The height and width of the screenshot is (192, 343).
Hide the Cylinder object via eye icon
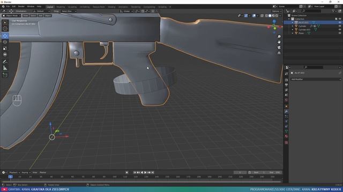click(340, 26)
